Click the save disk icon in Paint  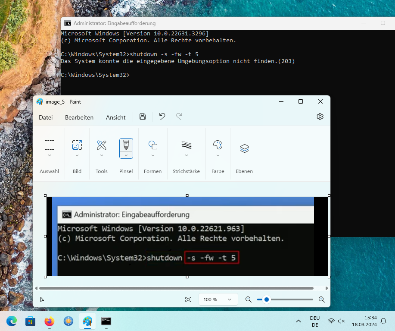tap(143, 117)
